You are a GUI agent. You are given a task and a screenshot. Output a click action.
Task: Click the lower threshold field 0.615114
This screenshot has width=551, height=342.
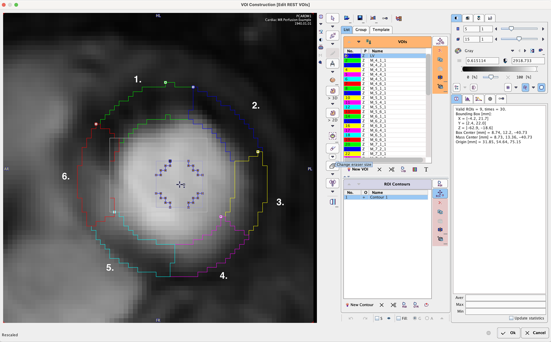click(x=482, y=61)
